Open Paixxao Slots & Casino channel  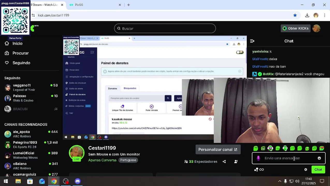pyautogui.click(x=31, y=98)
